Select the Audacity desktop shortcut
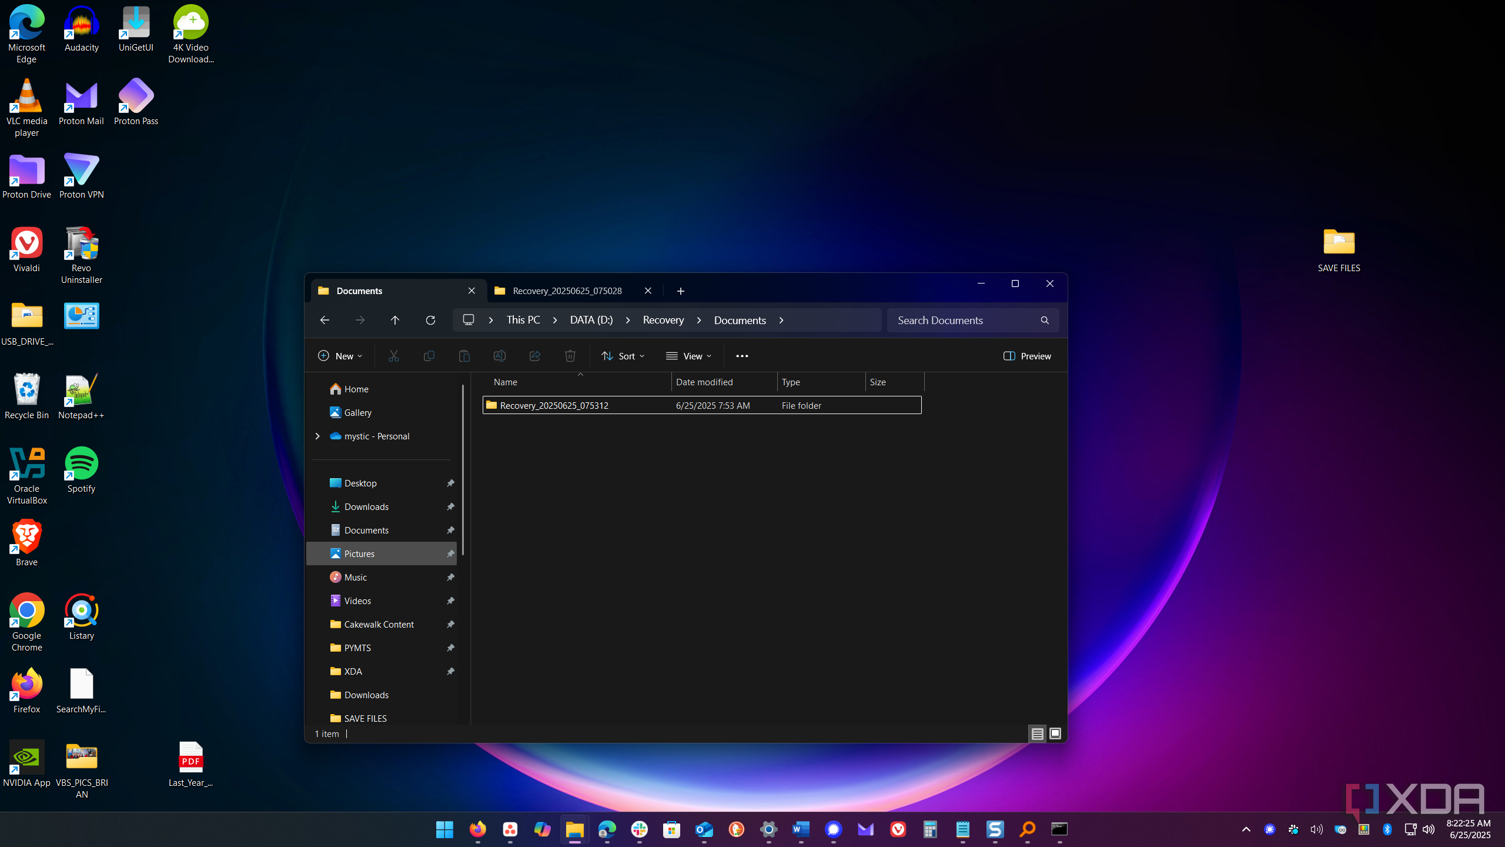The height and width of the screenshot is (847, 1505). click(x=81, y=29)
